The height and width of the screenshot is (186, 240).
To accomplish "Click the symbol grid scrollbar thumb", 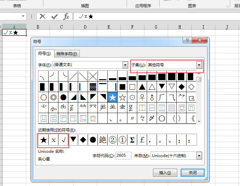I will 199,80.
